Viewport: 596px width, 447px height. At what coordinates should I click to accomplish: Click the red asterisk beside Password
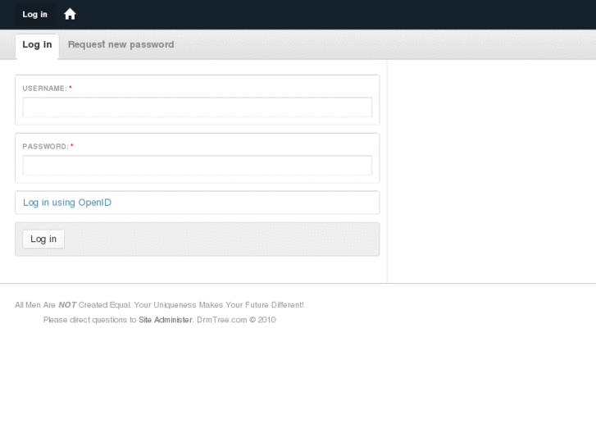[x=72, y=147]
